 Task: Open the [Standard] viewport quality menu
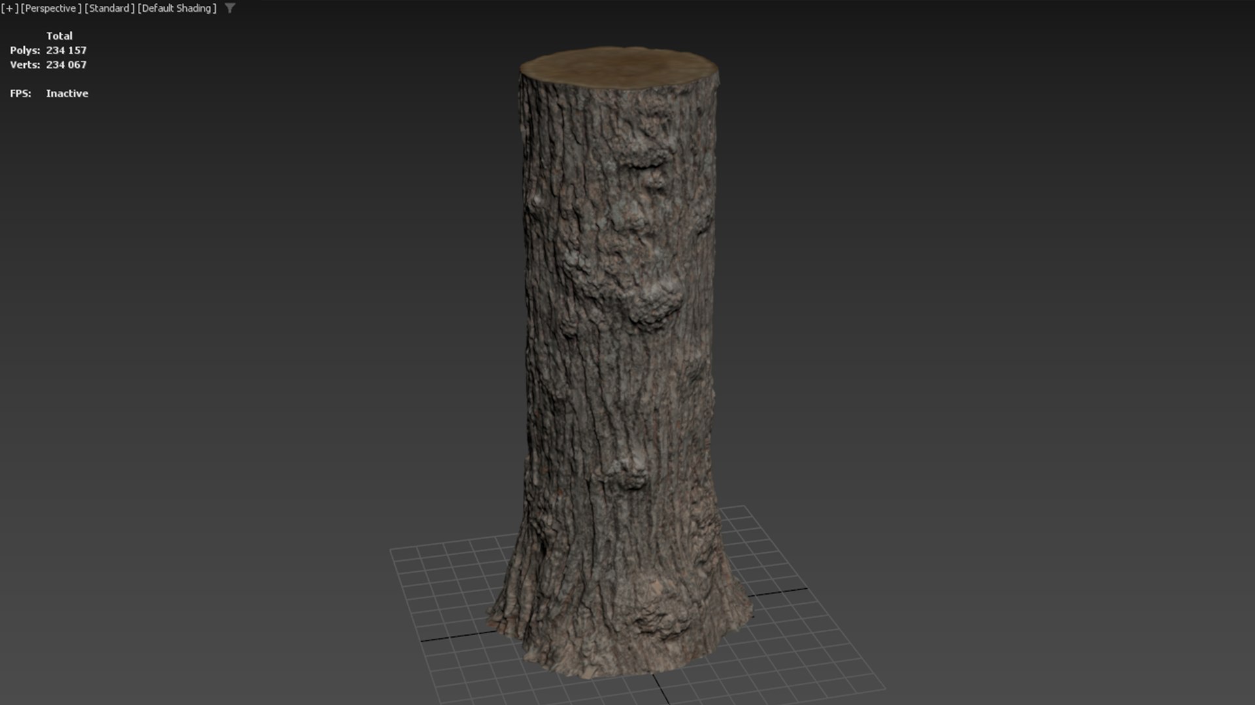[x=109, y=8]
